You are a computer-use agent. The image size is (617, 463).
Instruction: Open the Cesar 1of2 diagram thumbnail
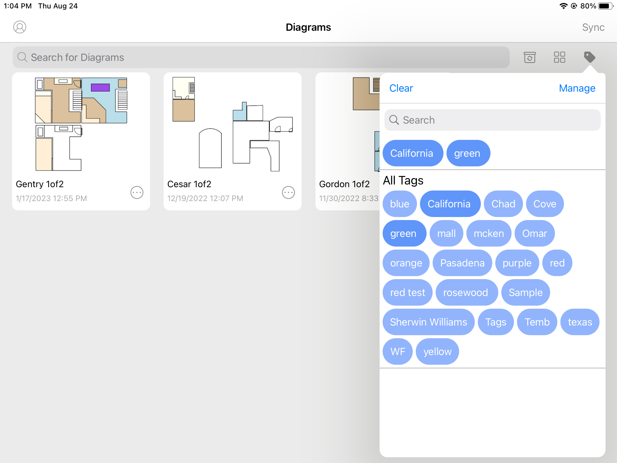[232, 124]
